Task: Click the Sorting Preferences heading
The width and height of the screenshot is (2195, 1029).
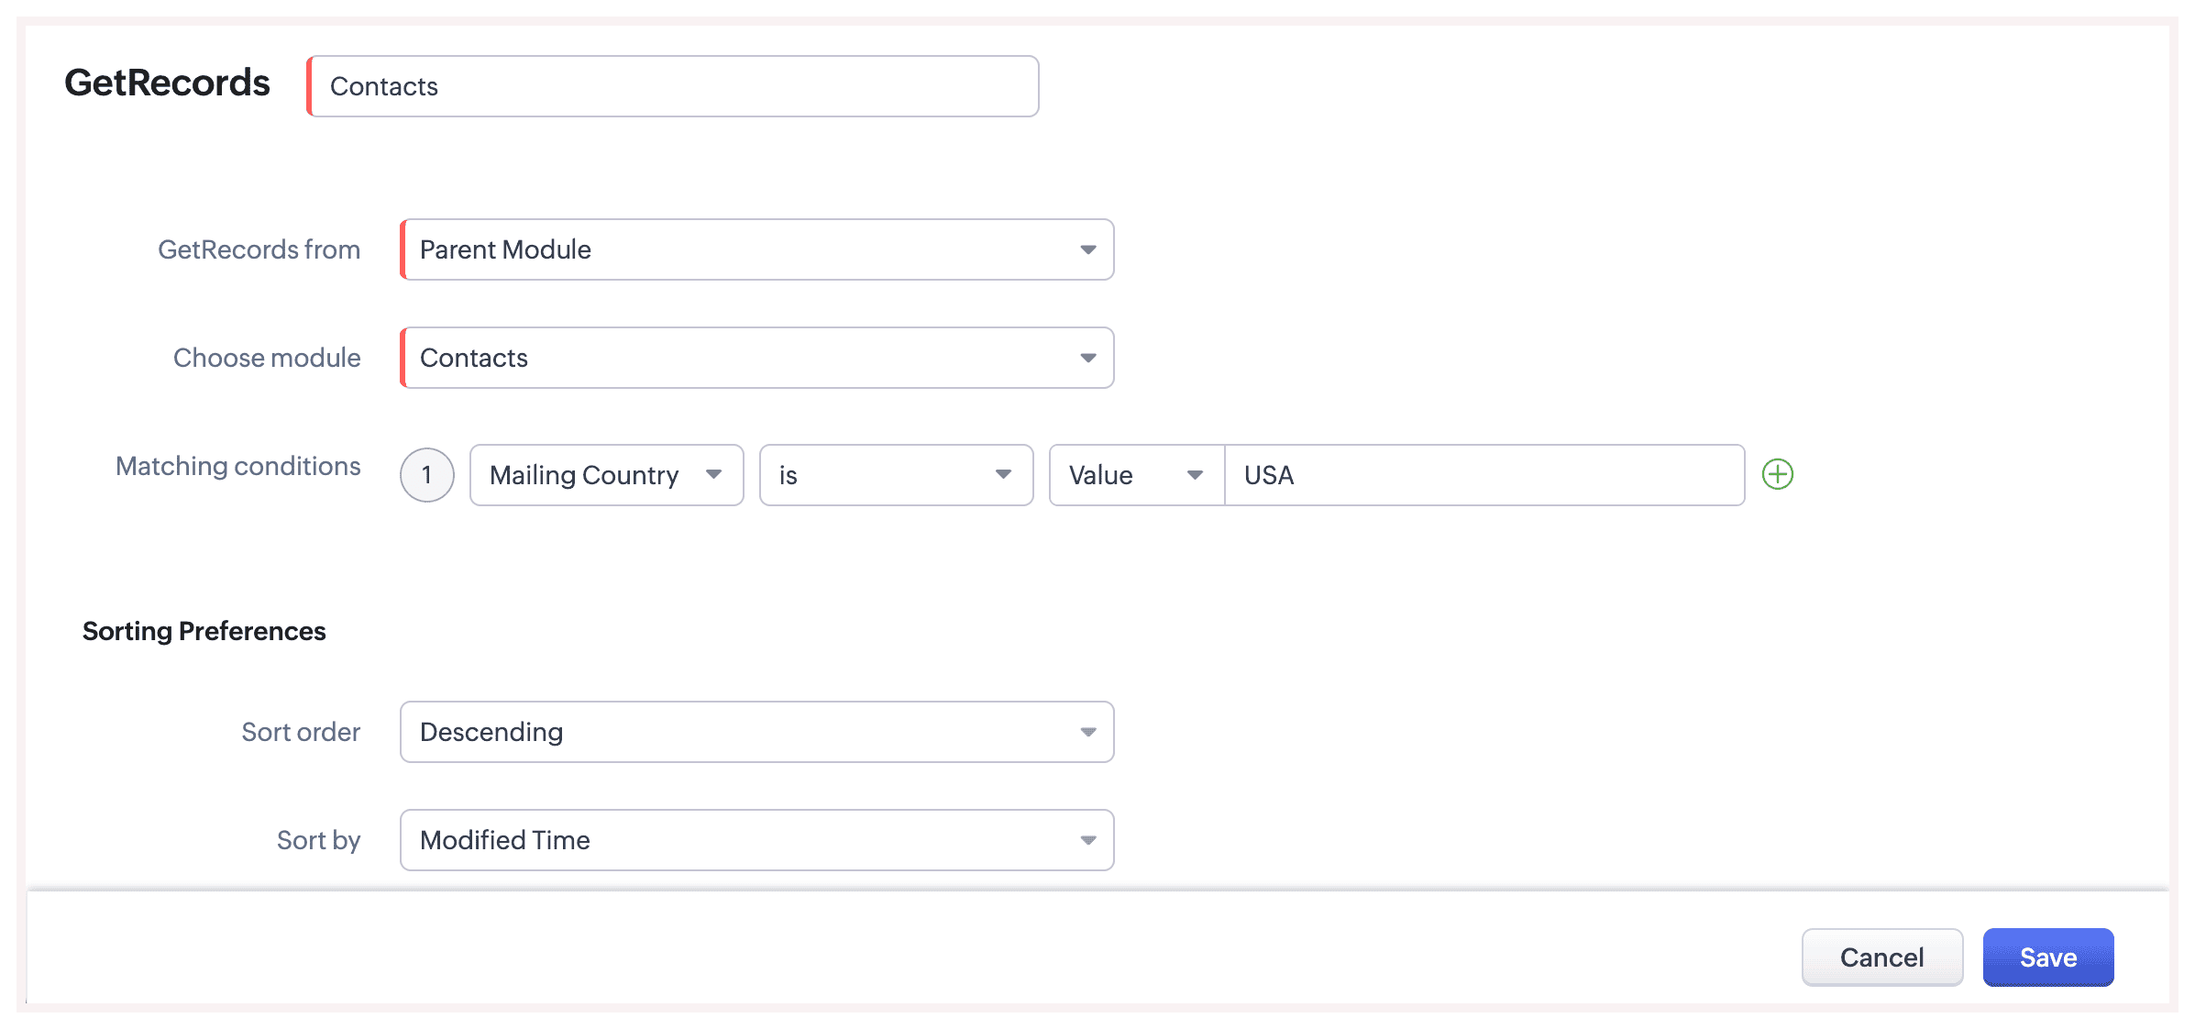Action: point(204,631)
